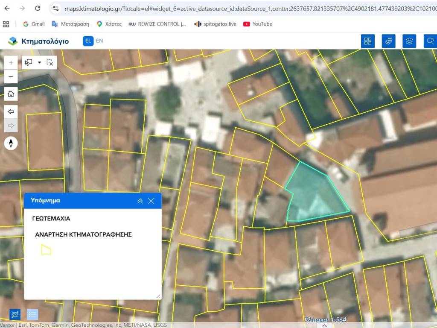Reset map orientation with the compass
437x328 pixels.
pos(11,143)
